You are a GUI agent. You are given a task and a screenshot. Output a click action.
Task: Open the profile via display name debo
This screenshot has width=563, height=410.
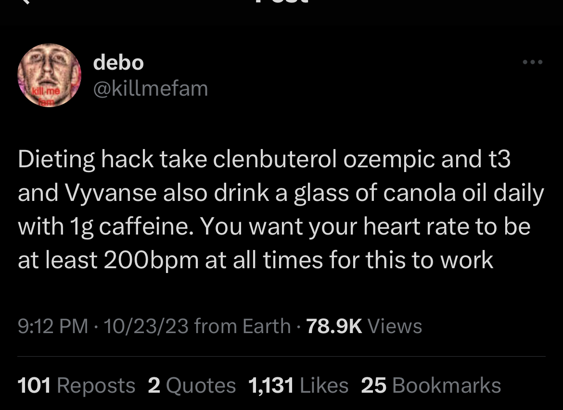(x=118, y=63)
